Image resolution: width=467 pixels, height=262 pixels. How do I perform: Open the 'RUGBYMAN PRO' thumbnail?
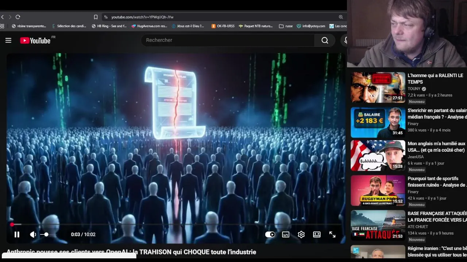378,190
